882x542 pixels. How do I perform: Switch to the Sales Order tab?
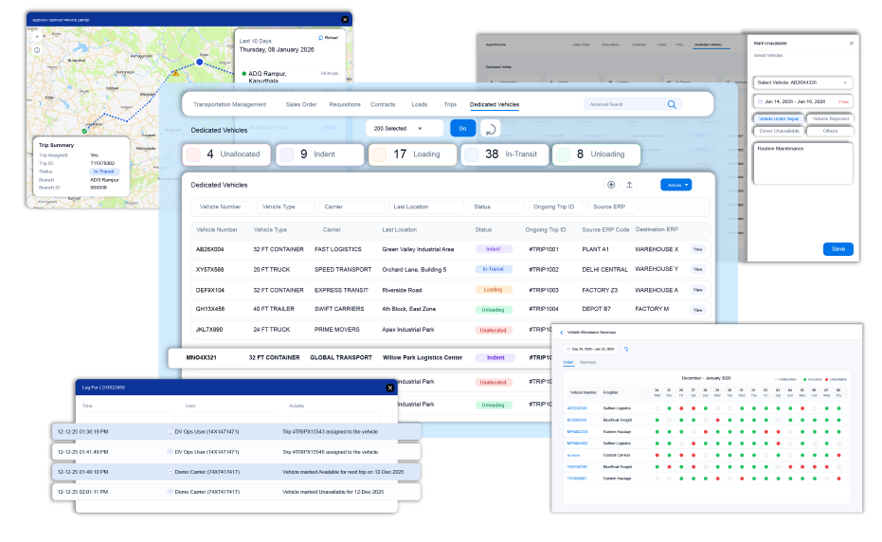pos(301,104)
